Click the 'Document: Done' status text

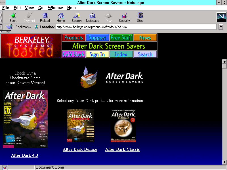pos(50,167)
